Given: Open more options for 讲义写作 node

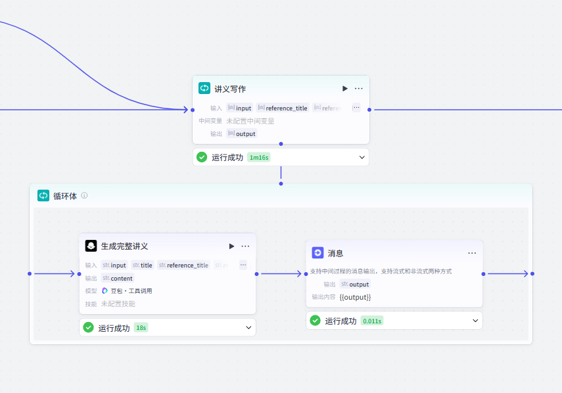Looking at the screenshot, I should click(x=359, y=89).
